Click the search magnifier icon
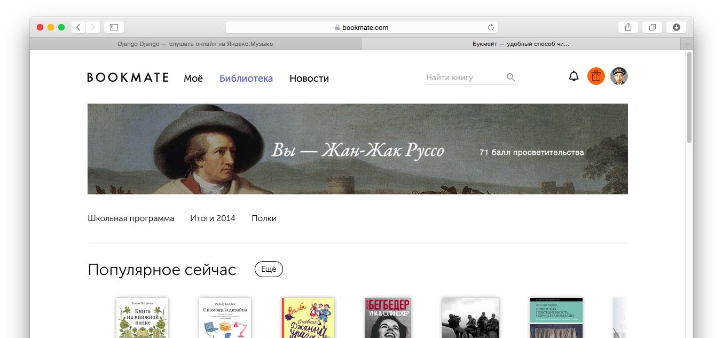Viewport: 723px width, 338px height. [x=510, y=77]
